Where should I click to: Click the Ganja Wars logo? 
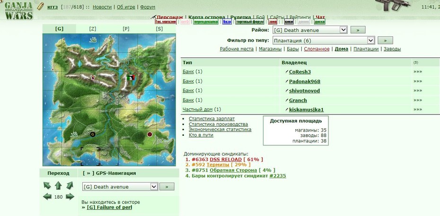pyautogui.click(x=19, y=10)
